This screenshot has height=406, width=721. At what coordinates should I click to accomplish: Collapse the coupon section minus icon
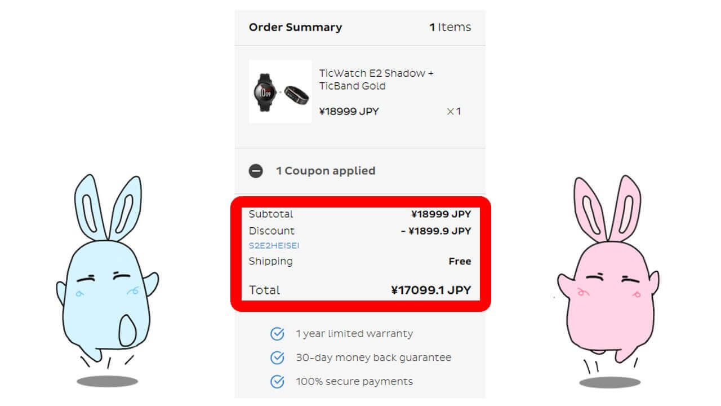(x=256, y=171)
